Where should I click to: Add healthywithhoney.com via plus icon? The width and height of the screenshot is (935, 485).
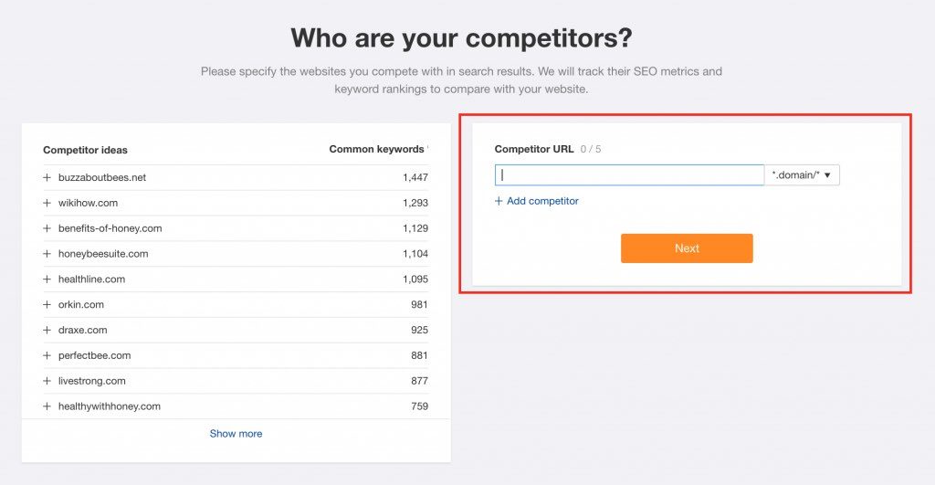point(47,406)
